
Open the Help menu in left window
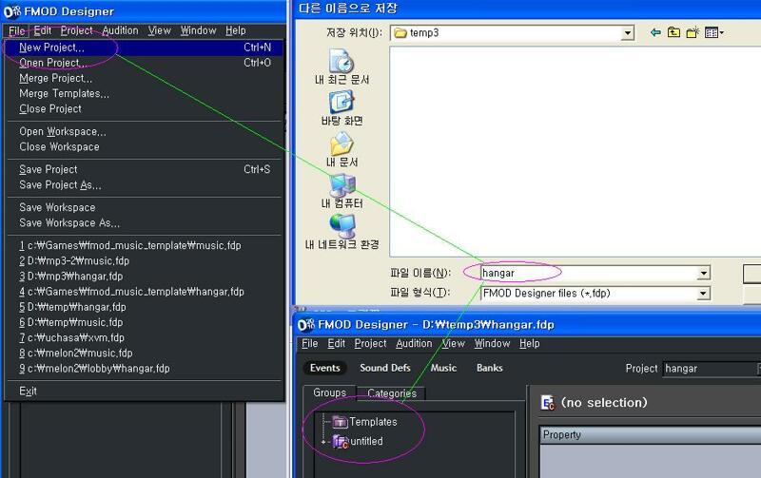pyautogui.click(x=235, y=30)
